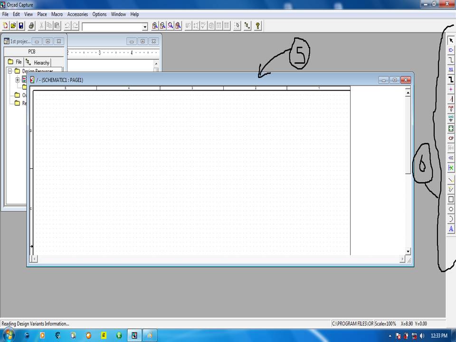This screenshot has height=342, width=456.
Task: Open the Edit menu
Action: (16, 14)
